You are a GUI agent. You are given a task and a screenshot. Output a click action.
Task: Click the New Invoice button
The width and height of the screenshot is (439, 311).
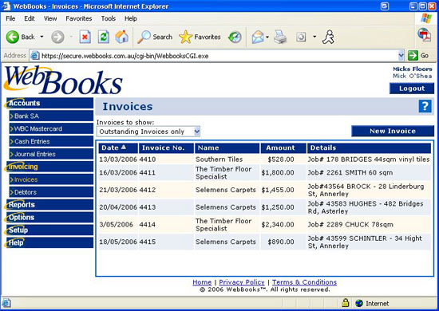click(x=393, y=131)
